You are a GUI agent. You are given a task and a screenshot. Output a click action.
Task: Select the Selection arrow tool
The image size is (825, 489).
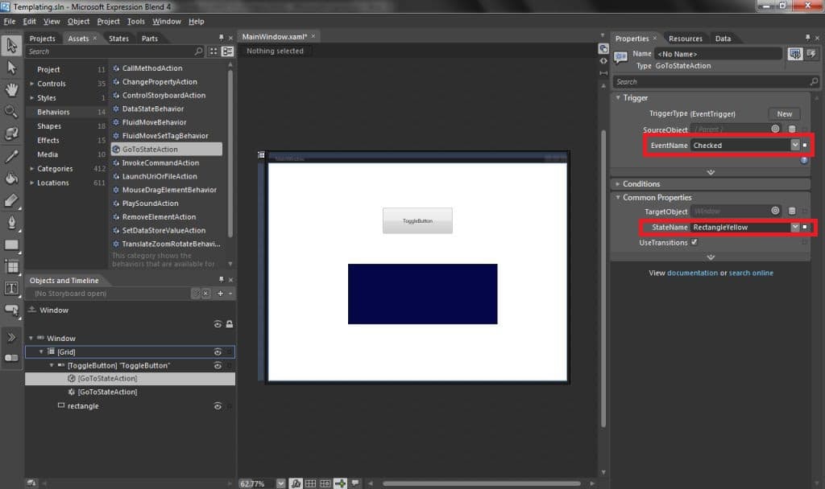click(12, 47)
